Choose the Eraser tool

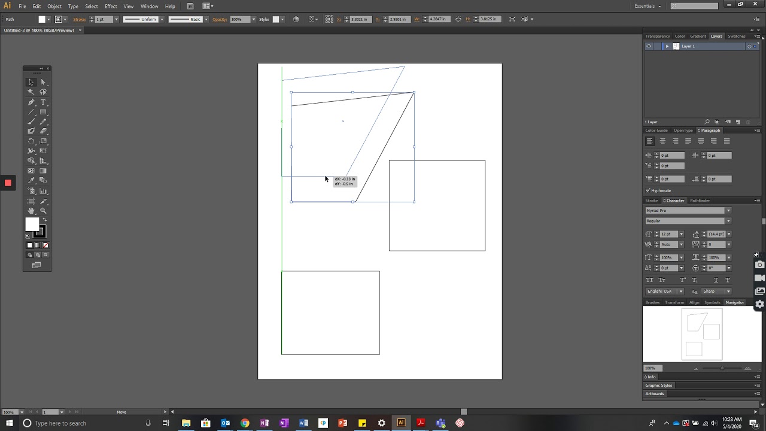pos(43,130)
